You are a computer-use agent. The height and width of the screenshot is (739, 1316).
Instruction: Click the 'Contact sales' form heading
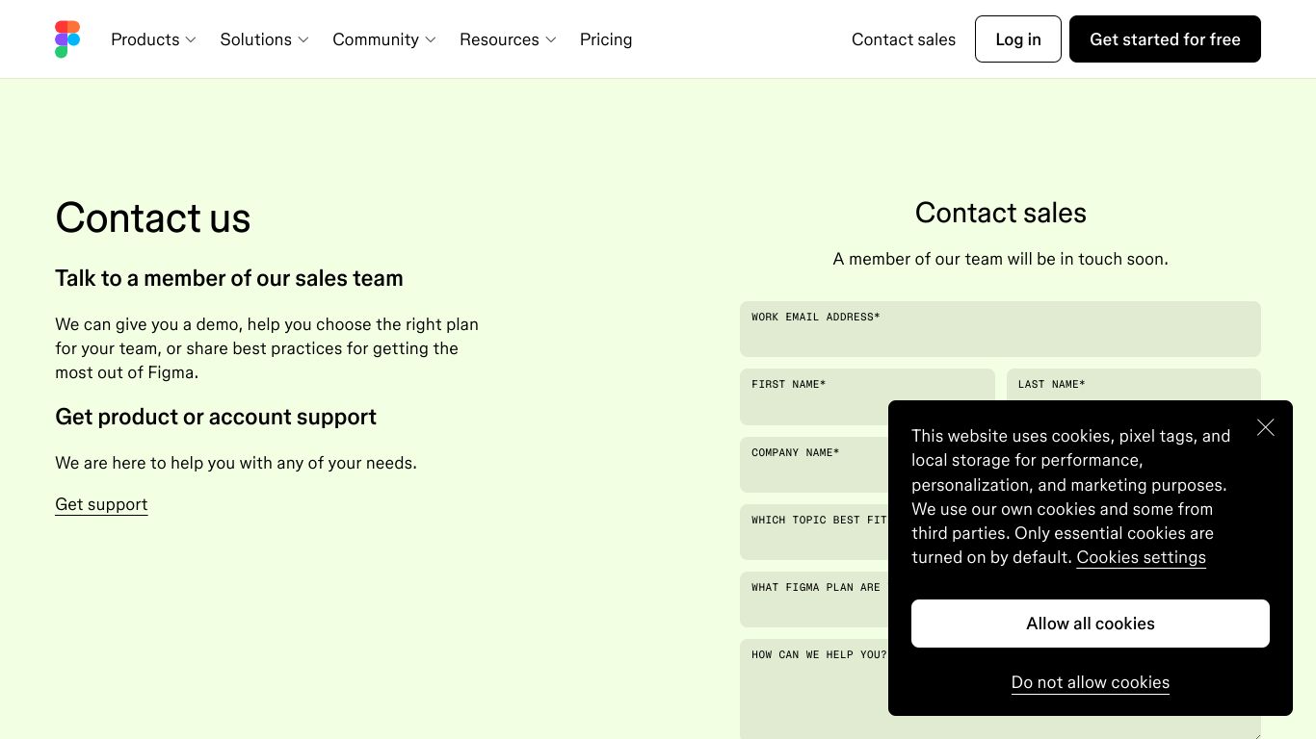click(1001, 213)
